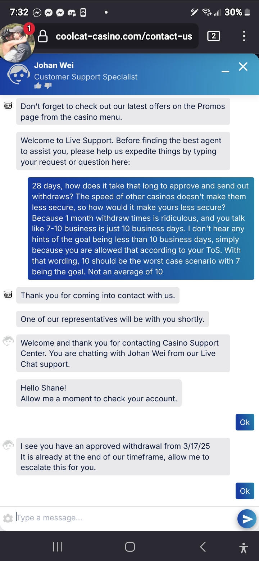The height and width of the screenshot is (561, 259).
Task: Open chat settings gear icon
Action: 8,518
